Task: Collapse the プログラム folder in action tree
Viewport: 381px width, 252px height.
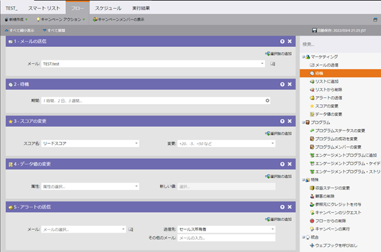Action: (304, 122)
